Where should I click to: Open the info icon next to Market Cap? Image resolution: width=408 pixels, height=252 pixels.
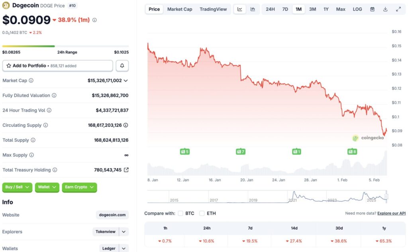[31, 80]
